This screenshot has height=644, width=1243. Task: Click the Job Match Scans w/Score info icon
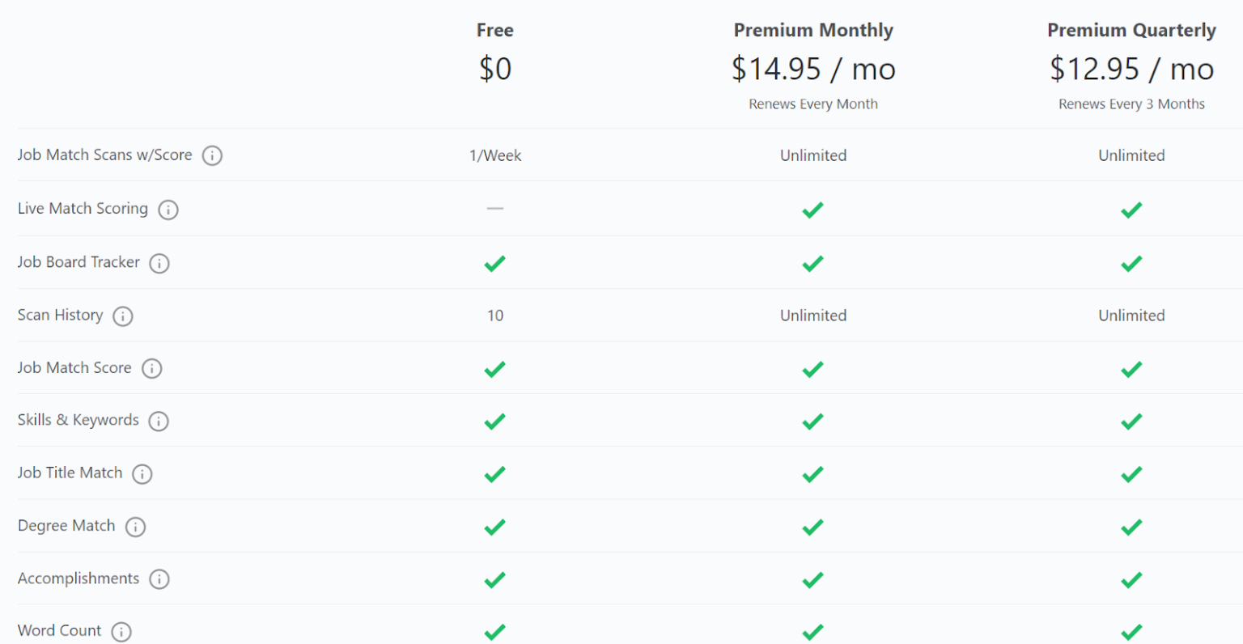click(212, 155)
